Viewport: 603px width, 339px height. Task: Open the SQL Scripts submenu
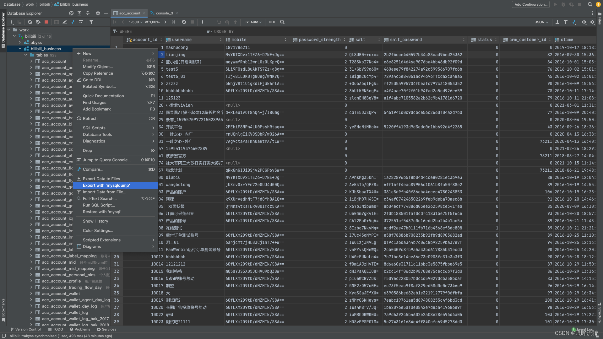click(x=116, y=128)
